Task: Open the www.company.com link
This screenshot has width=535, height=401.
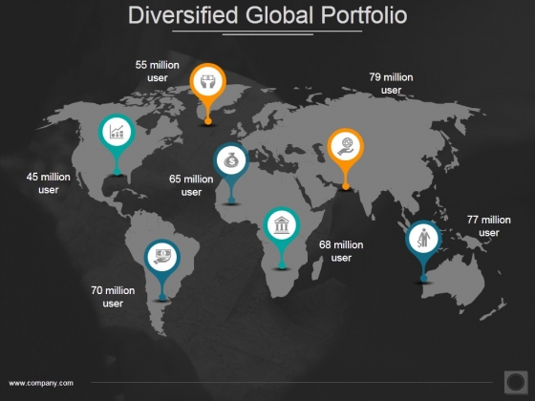Action: [41, 383]
